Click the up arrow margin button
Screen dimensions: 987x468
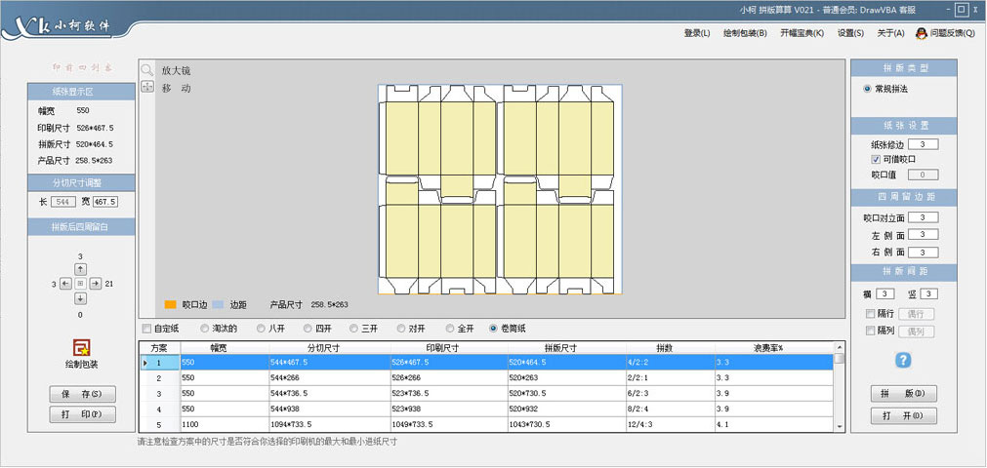[80, 268]
